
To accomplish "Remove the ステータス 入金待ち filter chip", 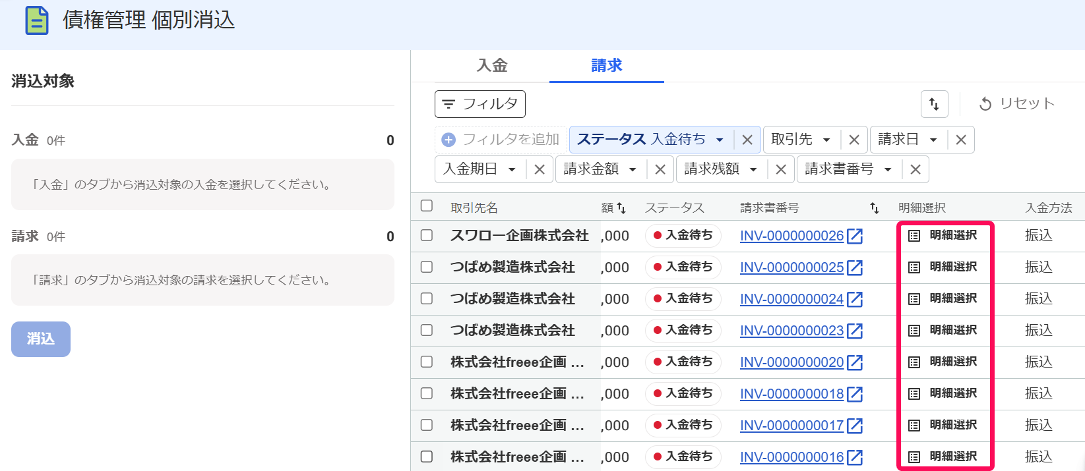I will click(747, 140).
